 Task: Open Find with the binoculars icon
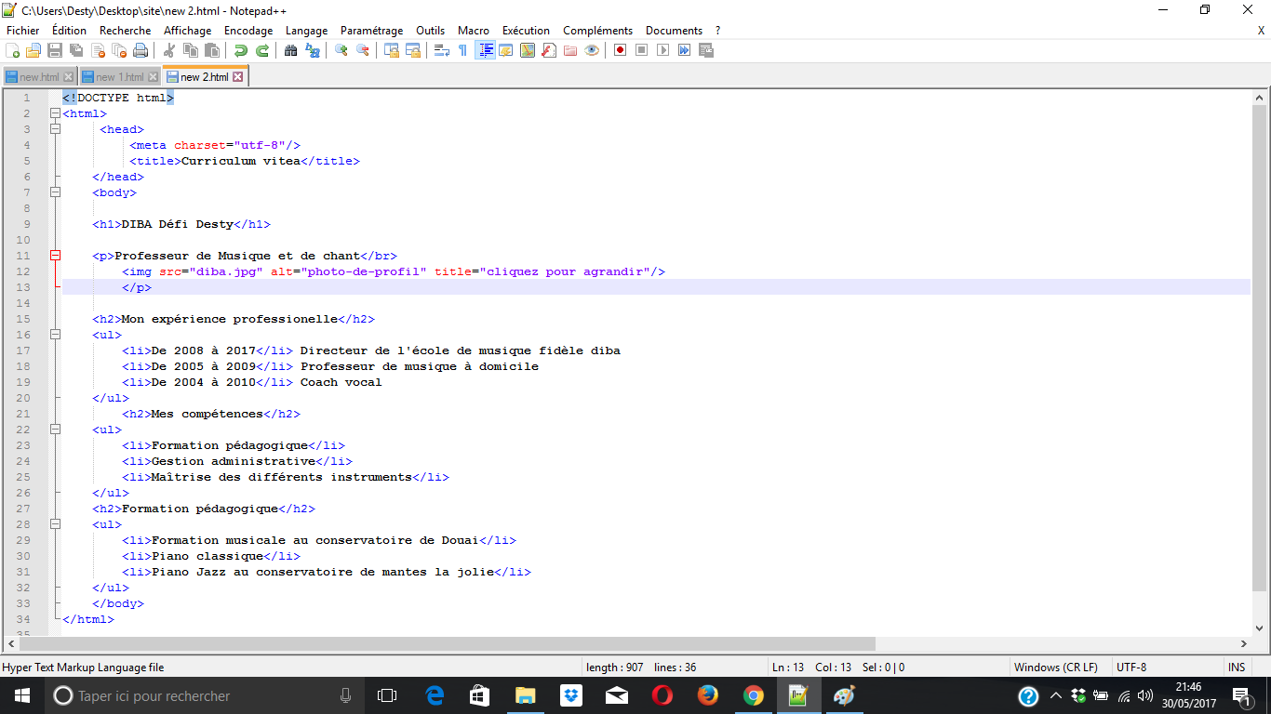(291, 50)
